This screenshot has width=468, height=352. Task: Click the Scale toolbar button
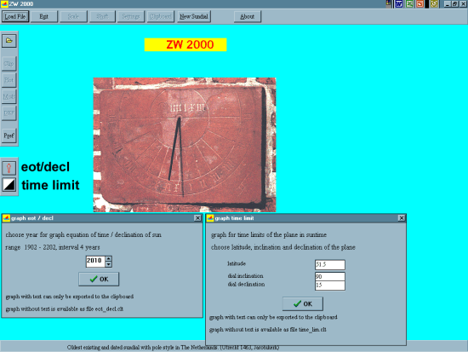pyautogui.click(x=73, y=16)
